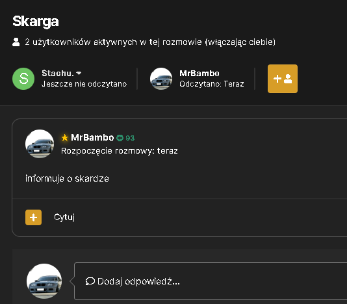Open MrBambo author name in the message

click(92, 138)
